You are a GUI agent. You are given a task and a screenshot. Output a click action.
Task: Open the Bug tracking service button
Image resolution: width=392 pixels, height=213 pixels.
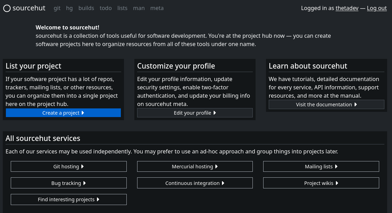click(69, 183)
